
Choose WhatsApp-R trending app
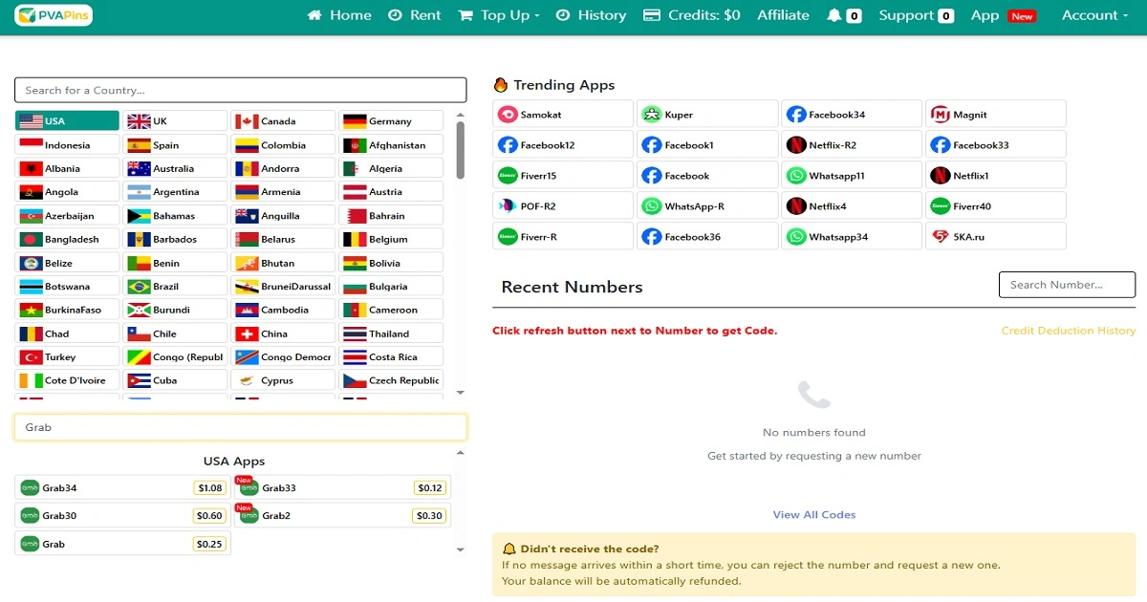(x=707, y=205)
